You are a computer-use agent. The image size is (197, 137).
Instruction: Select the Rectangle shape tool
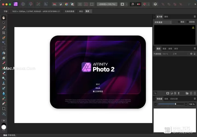tap(4, 109)
